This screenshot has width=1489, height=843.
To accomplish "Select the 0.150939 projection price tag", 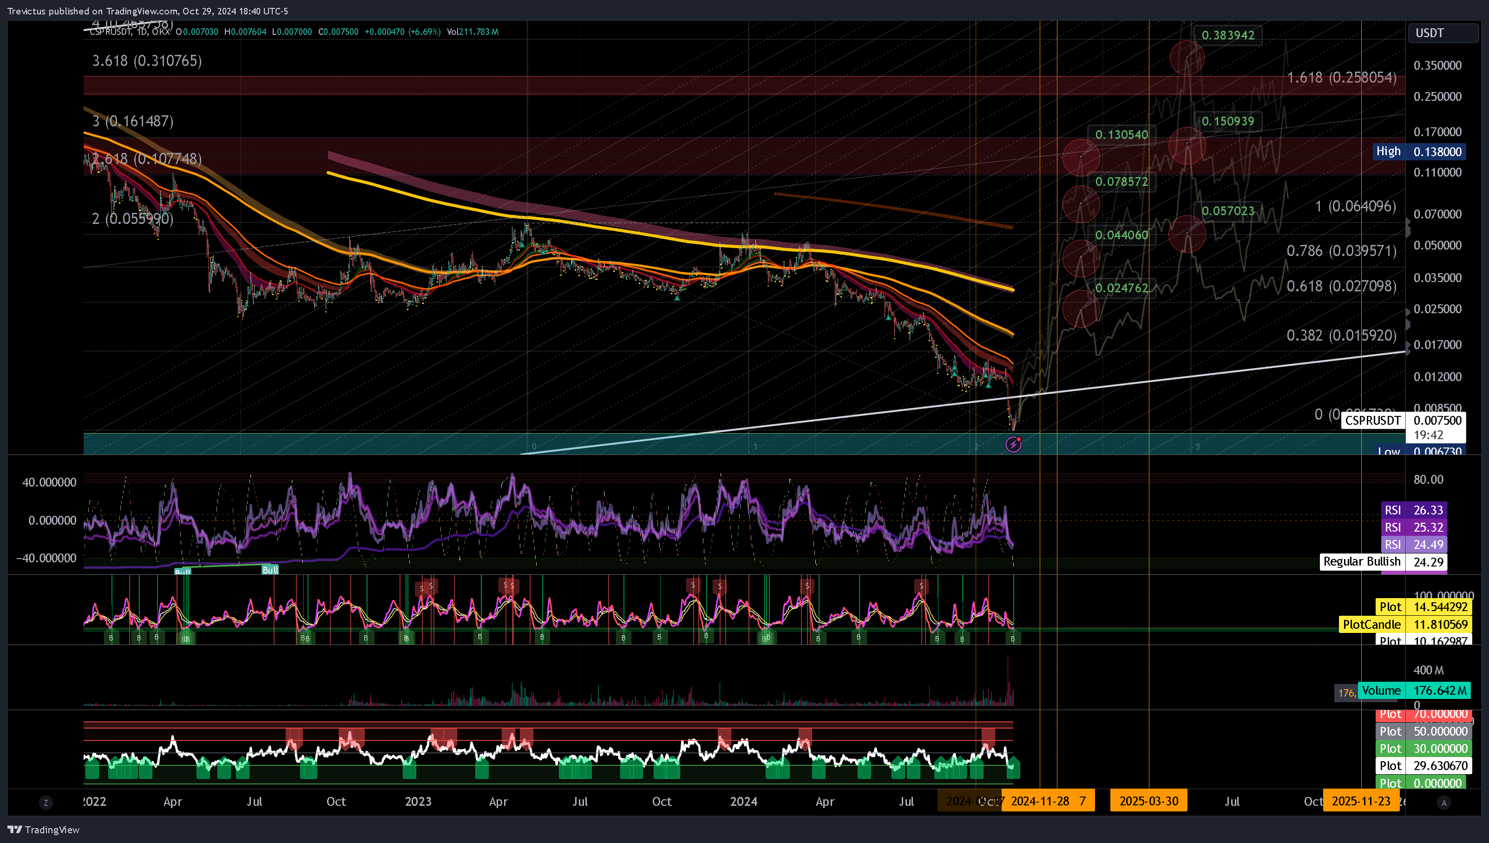I will [x=1228, y=122].
